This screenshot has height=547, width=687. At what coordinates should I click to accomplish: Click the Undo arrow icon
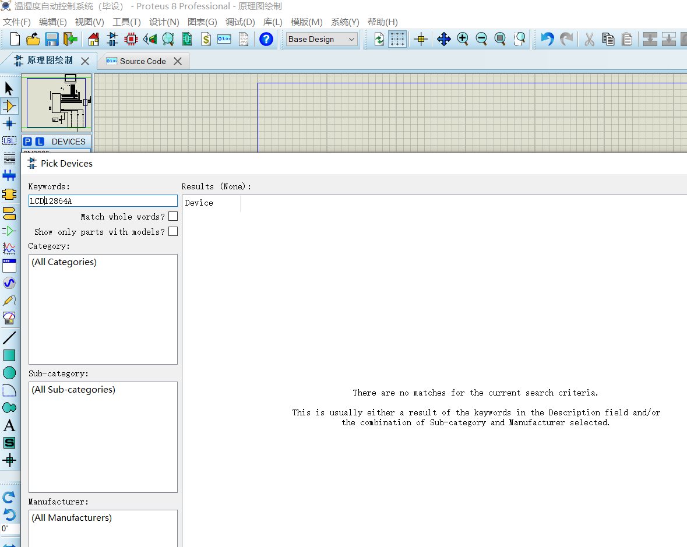click(547, 40)
